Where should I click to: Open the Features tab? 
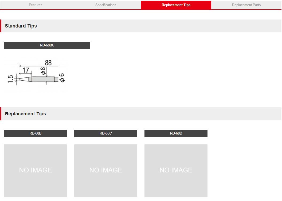click(x=35, y=5)
